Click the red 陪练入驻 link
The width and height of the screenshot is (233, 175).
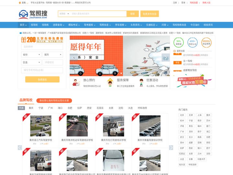pos(206,3)
